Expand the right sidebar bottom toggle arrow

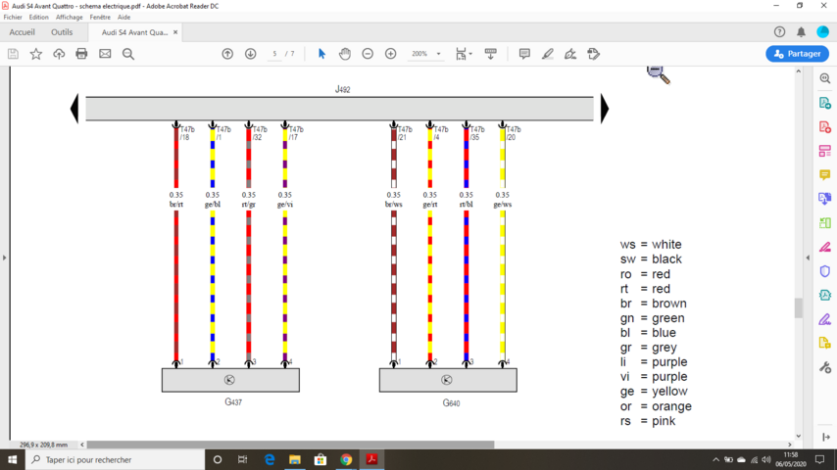pyautogui.click(x=826, y=437)
